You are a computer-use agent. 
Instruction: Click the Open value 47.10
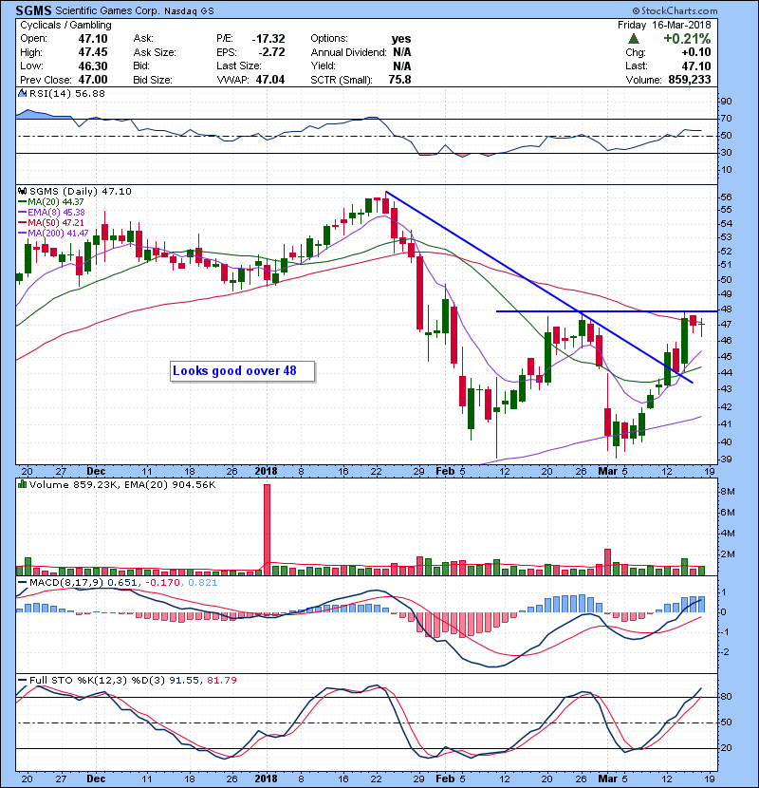point(93,39)
